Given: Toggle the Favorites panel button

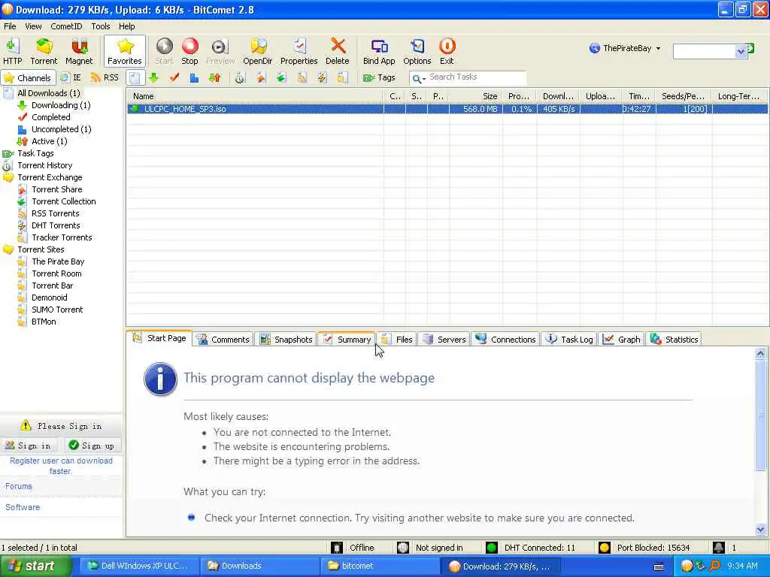Looking at the screenshot, I should pyautogui.click(x=125, y=52).
